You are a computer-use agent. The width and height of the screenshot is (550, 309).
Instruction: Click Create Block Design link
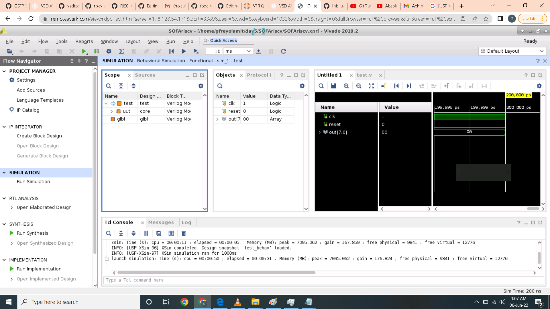39,136
